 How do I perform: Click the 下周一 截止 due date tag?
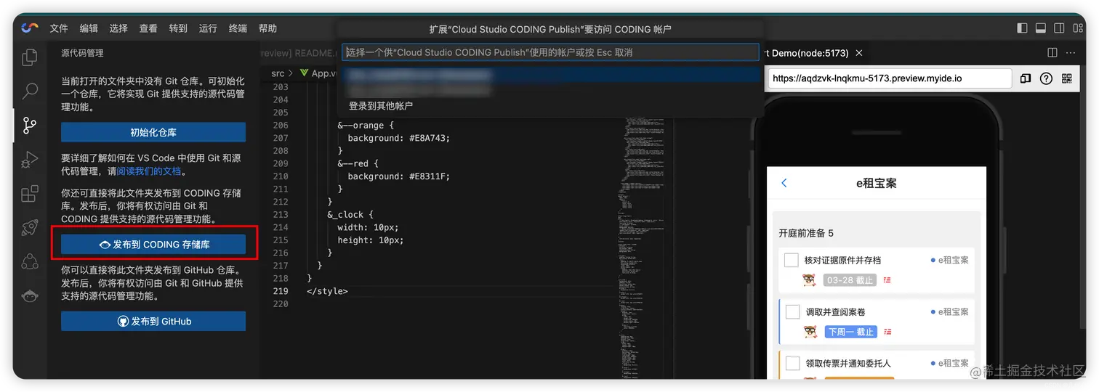coord(851,332)
